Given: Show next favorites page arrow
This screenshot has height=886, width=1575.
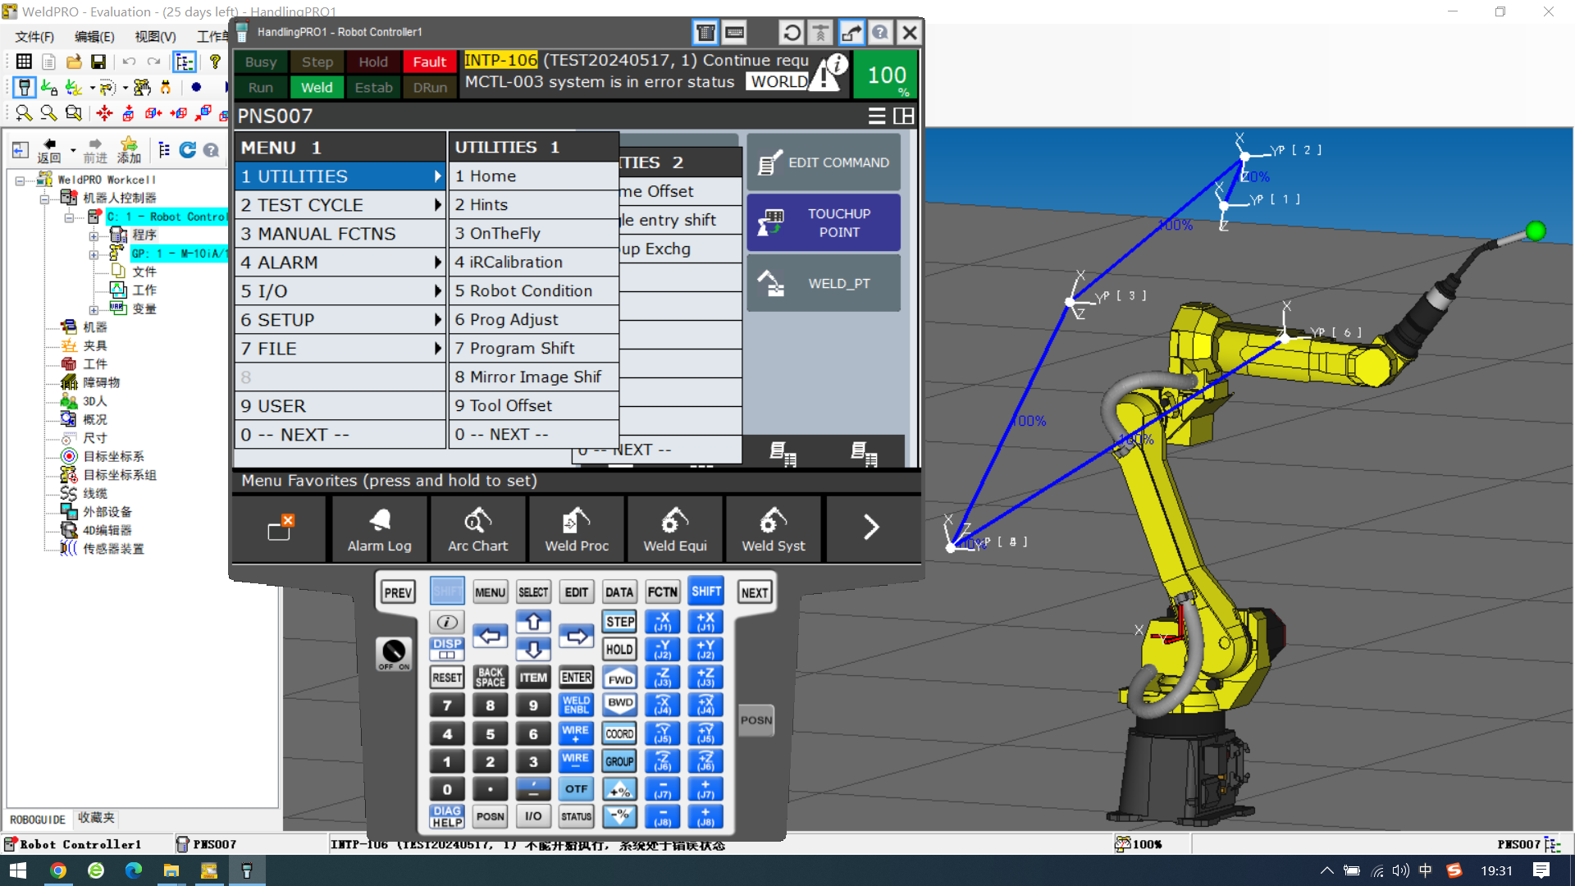Looking at the screenshot, I should click(x=871, y=527).
